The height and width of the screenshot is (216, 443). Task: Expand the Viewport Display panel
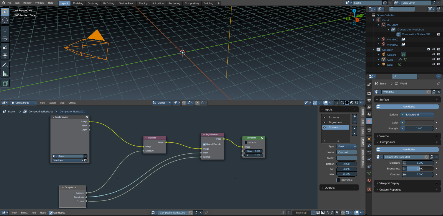407,183
